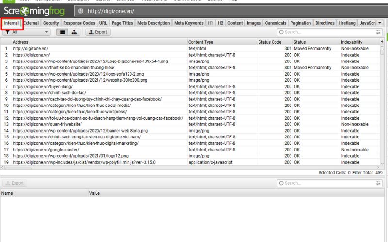
Task: Select the chinh-sach-doi-tac URL row
Action: (x=190, y=93)
